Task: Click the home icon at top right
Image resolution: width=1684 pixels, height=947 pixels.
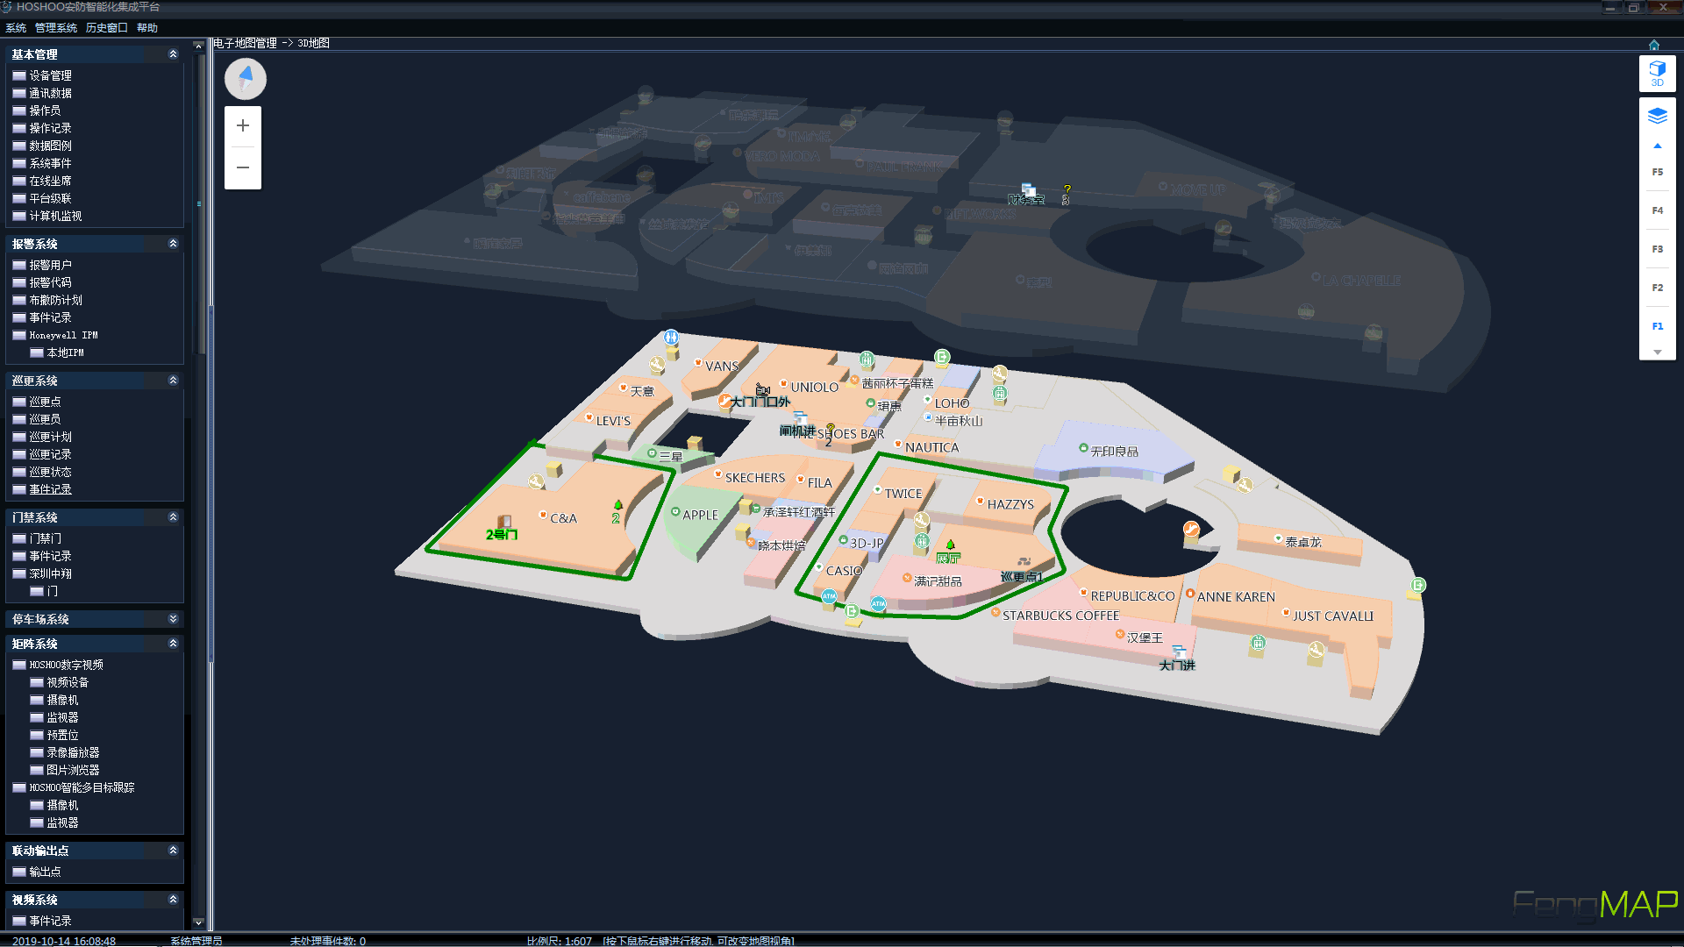Action: [1654, 45]
